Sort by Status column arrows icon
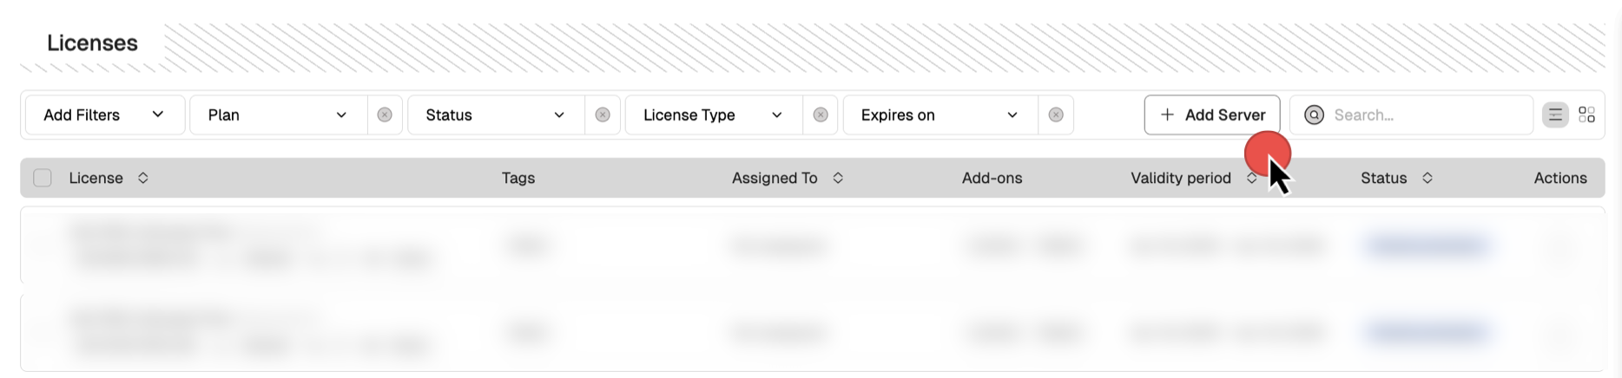The image size is (1622, 378). 1427,178
